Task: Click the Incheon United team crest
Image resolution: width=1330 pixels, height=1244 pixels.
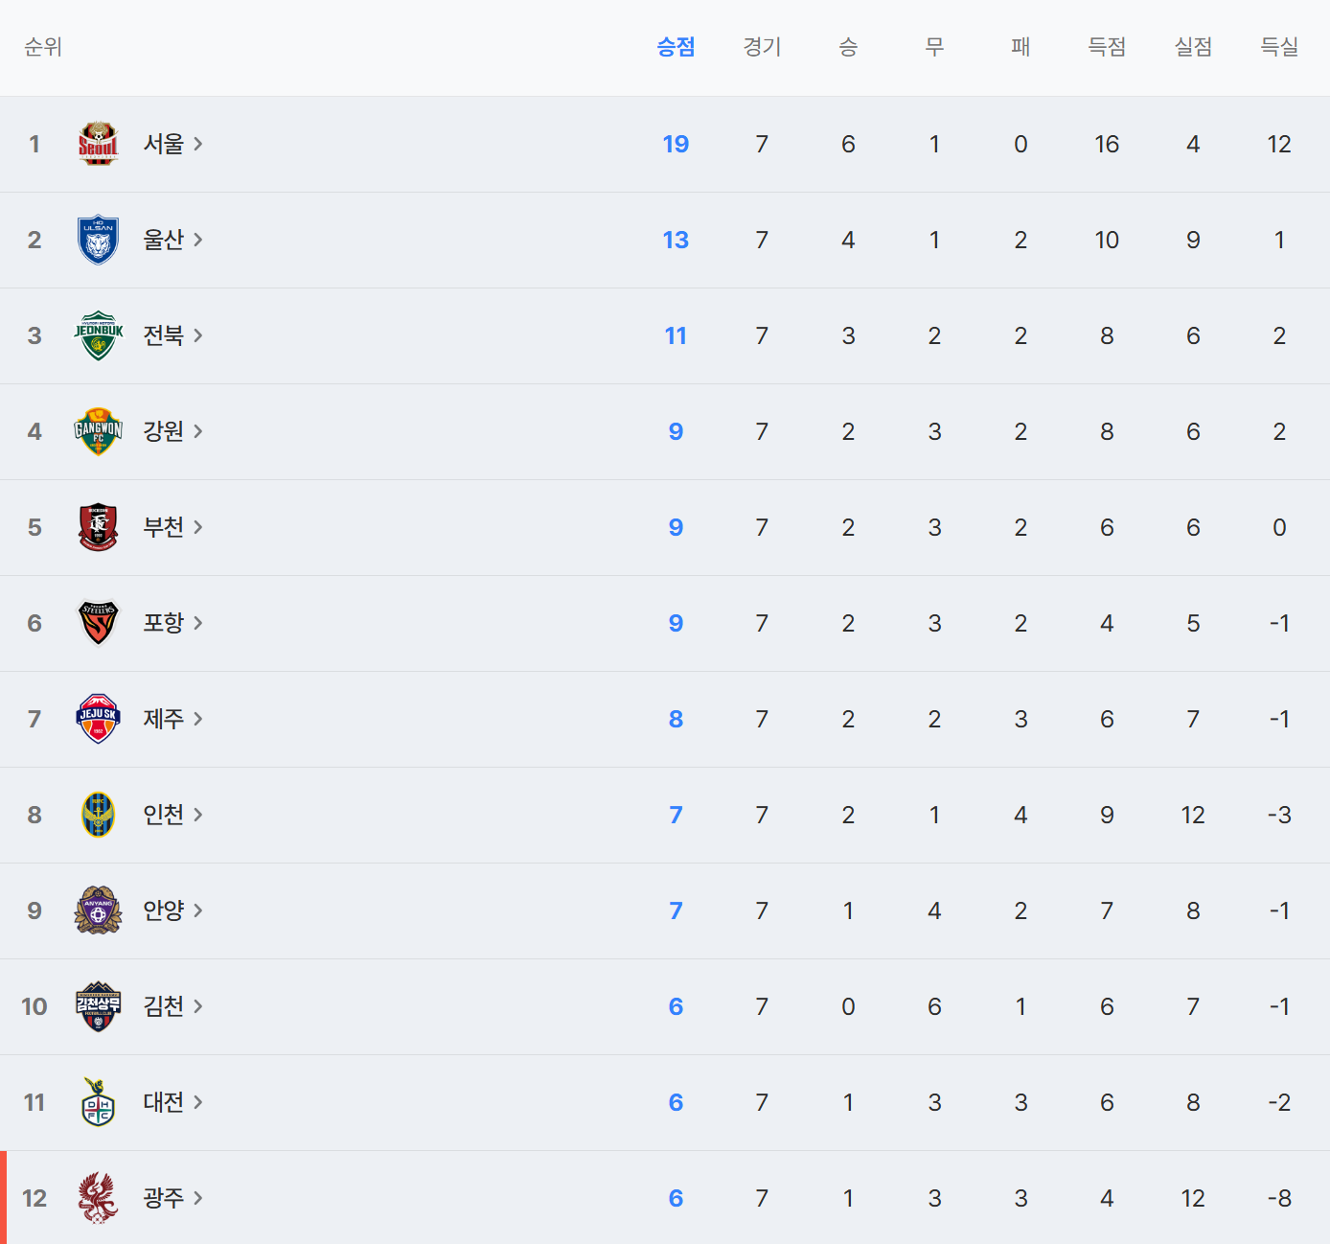Action: click(98, 815)
